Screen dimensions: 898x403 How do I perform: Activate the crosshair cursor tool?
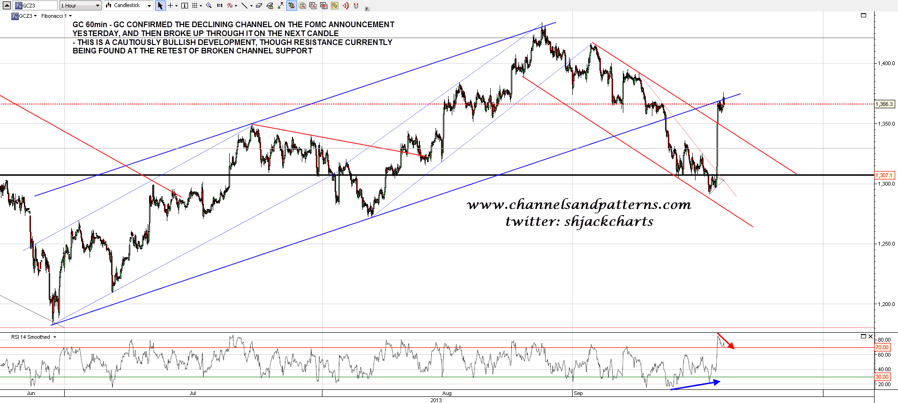[171, 6]
